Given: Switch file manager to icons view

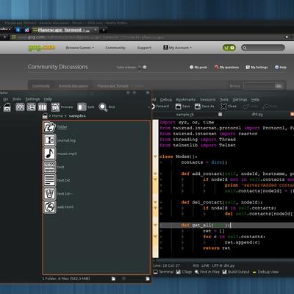Looking at the screenshot, I should tap(20, 107).
